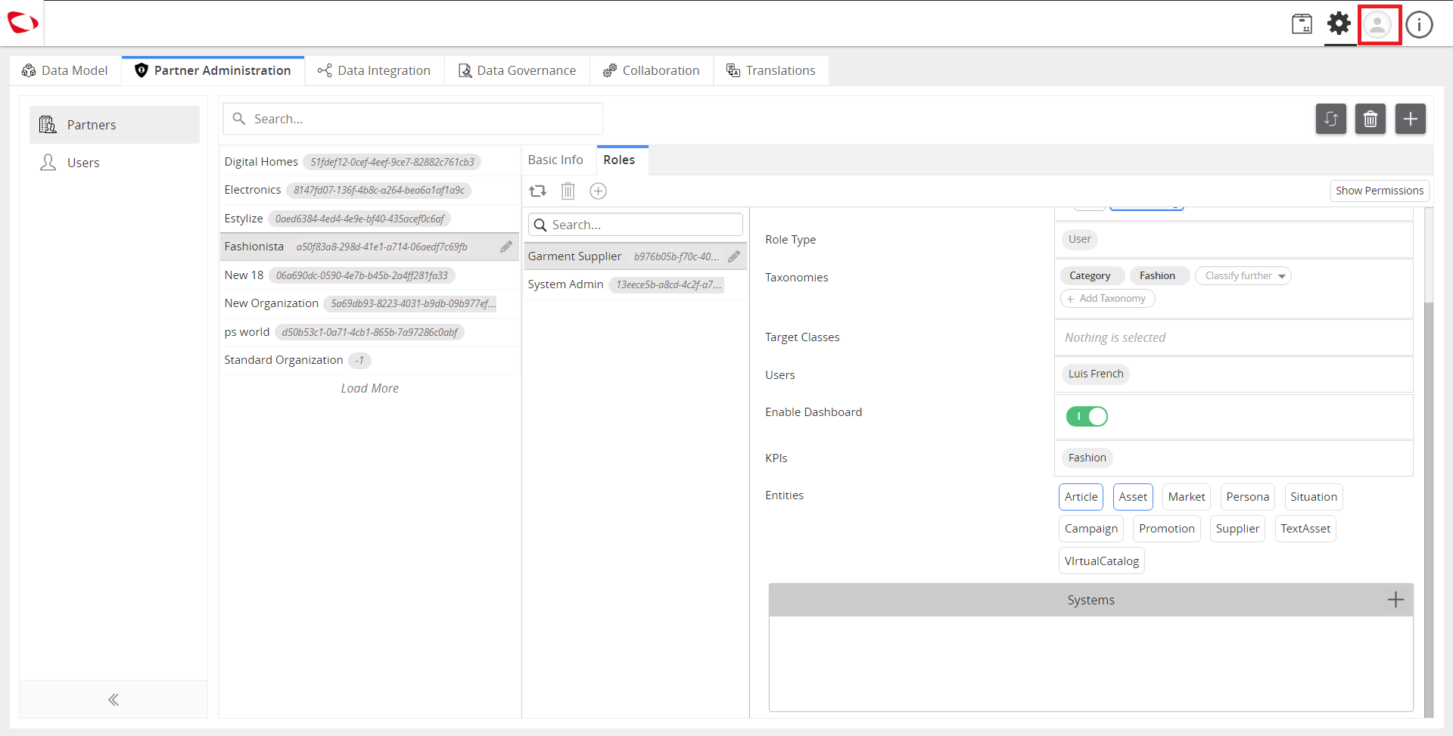
Task: Edit Garment Supplier role pencil icon
Action: [734, 256]
